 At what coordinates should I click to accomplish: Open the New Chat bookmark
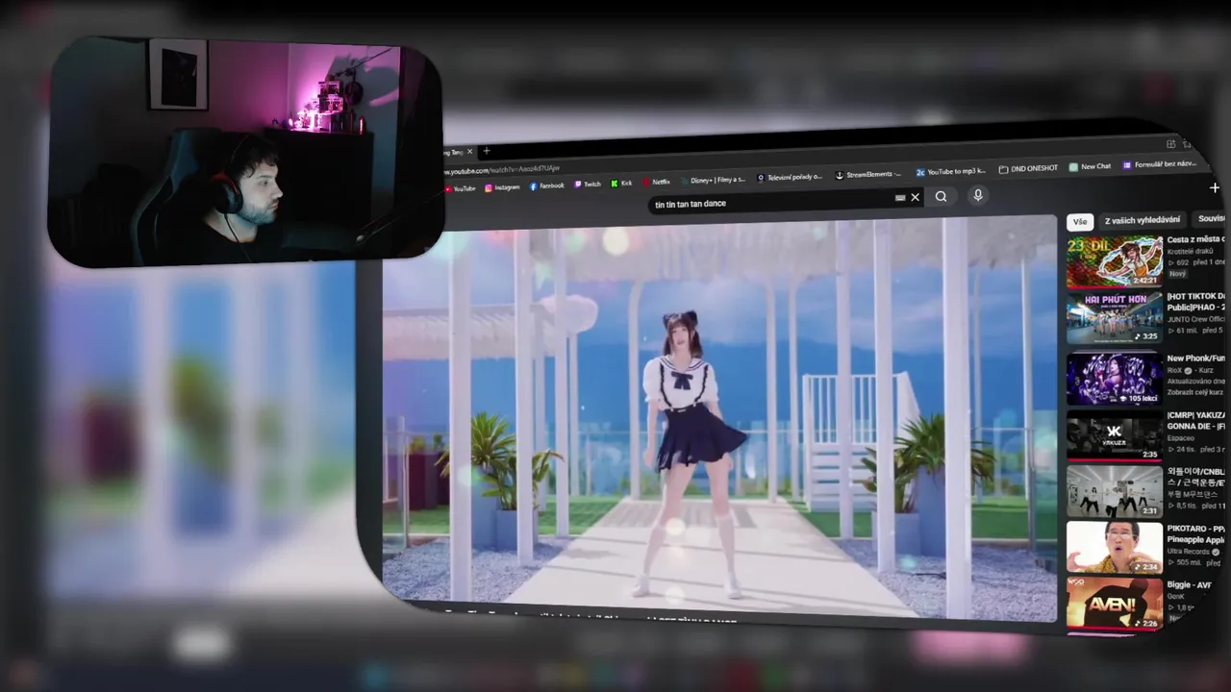1090,166
